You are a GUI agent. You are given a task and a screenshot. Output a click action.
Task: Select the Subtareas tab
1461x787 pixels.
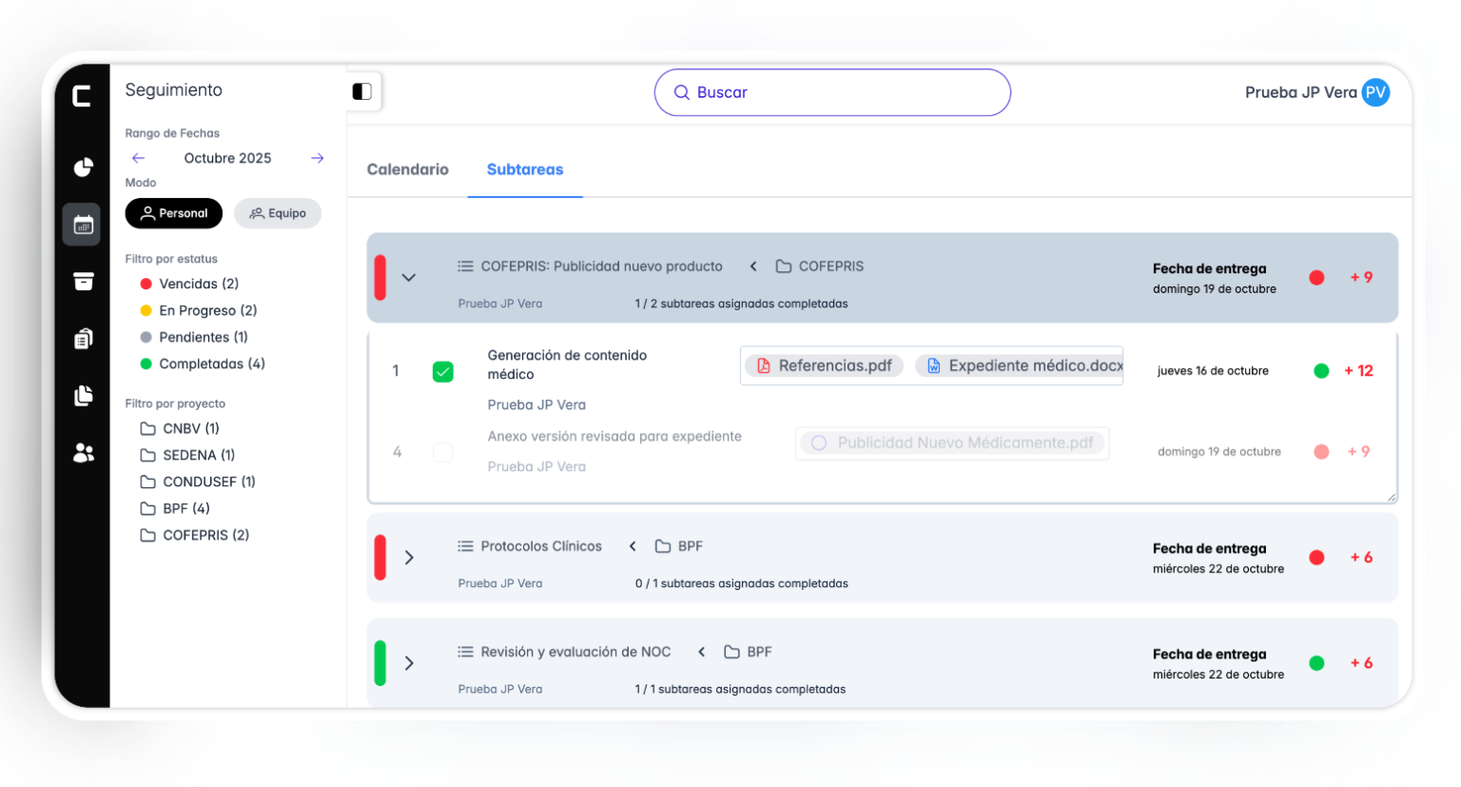[x=525, y=169]
